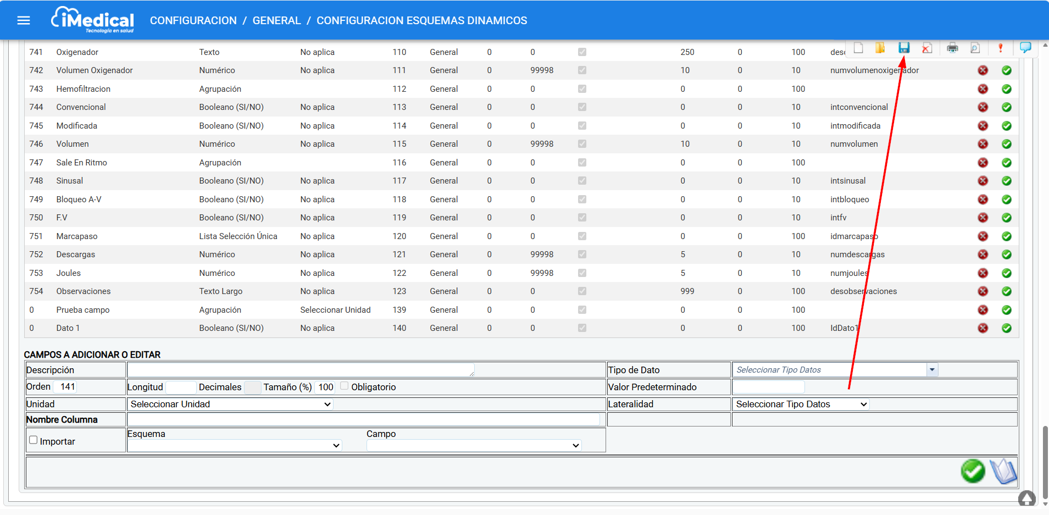Image resolution: width=1049 pixels, height=515 pixels.
Task: Open the blue speech bubble icon
Action: click(1025, 48)
